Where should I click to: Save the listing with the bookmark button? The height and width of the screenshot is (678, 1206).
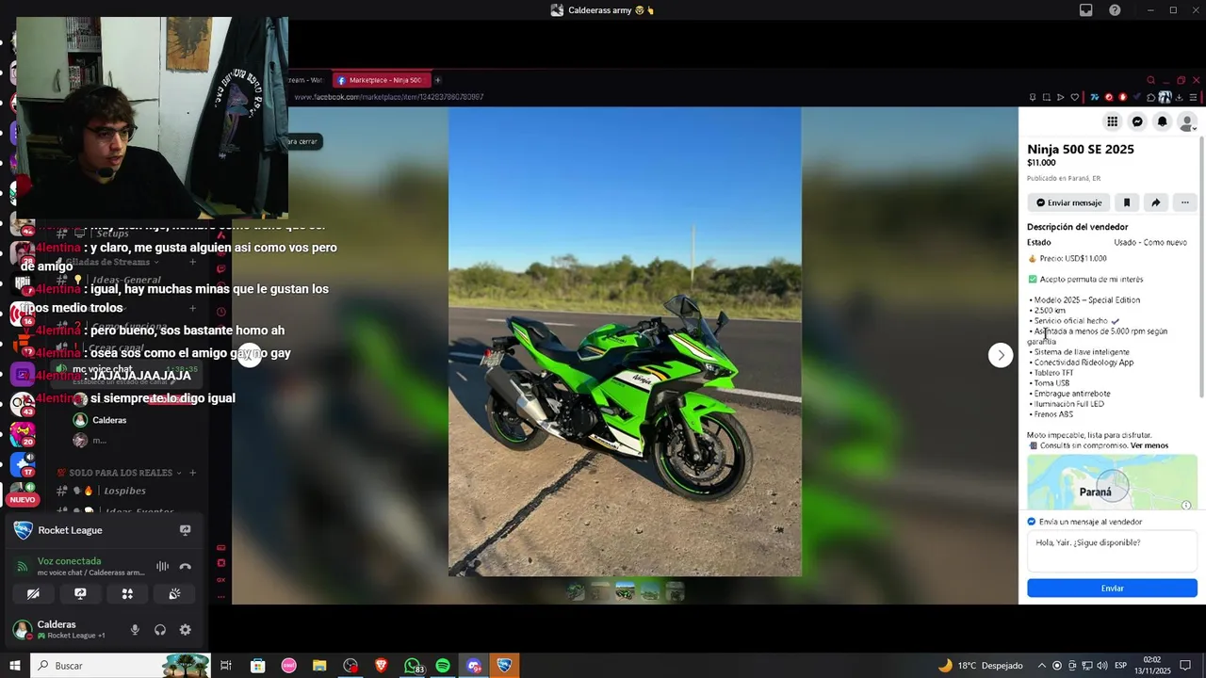[x=1126, y=202]
